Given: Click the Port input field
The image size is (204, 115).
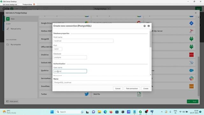Looking at the screenshot, I should coord(58,49).
